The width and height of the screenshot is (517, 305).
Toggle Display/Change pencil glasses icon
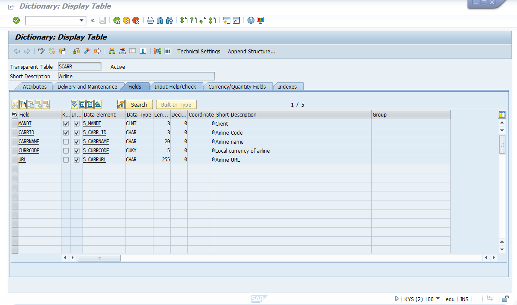pyautogui.click(x=42, y=51)
